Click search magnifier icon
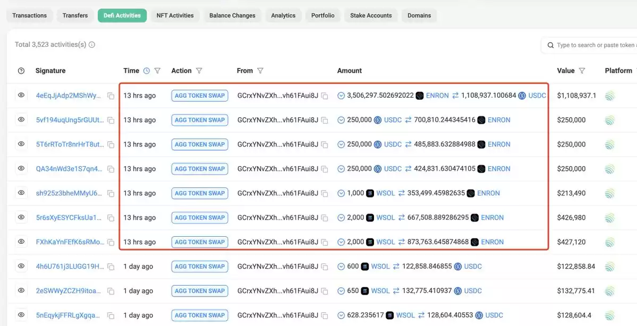The width and height of the screenshot is (637, 326). click(550, 45)
